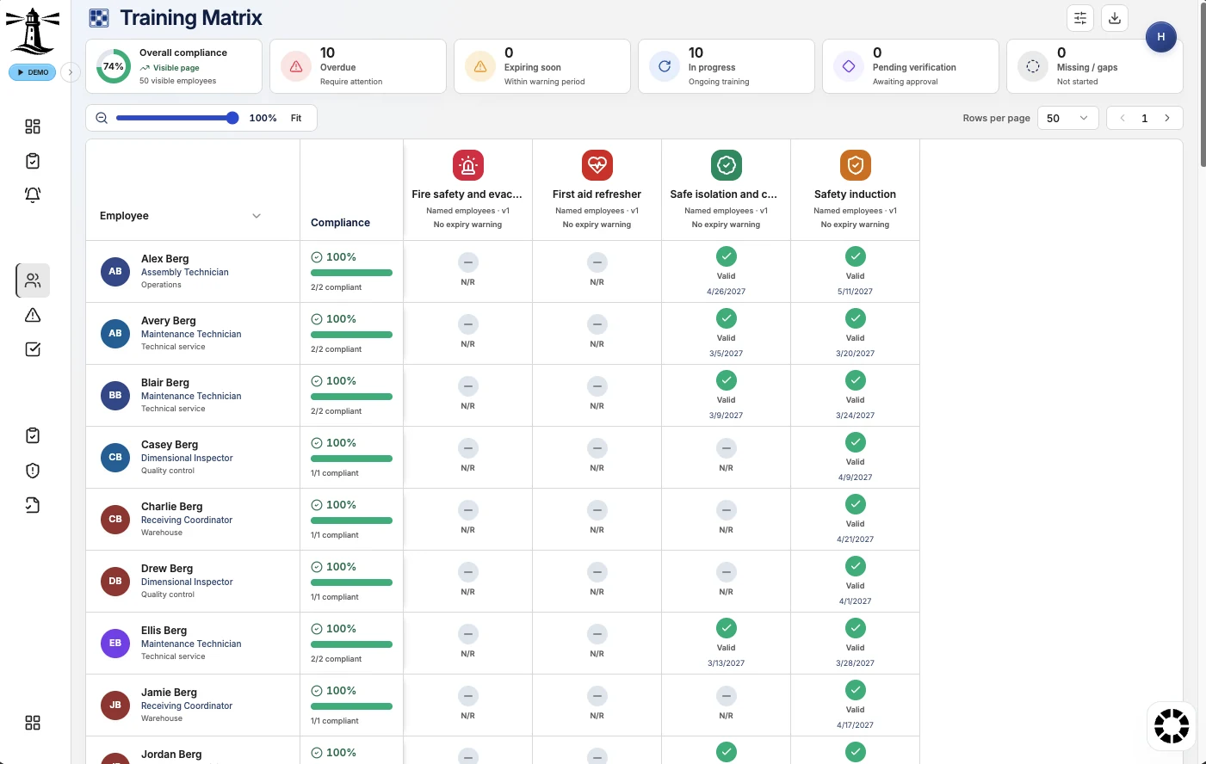Open the alarm bell alerts icon in the sidebar
Viewport: 1206px width, 764px height.
[33, 194]
